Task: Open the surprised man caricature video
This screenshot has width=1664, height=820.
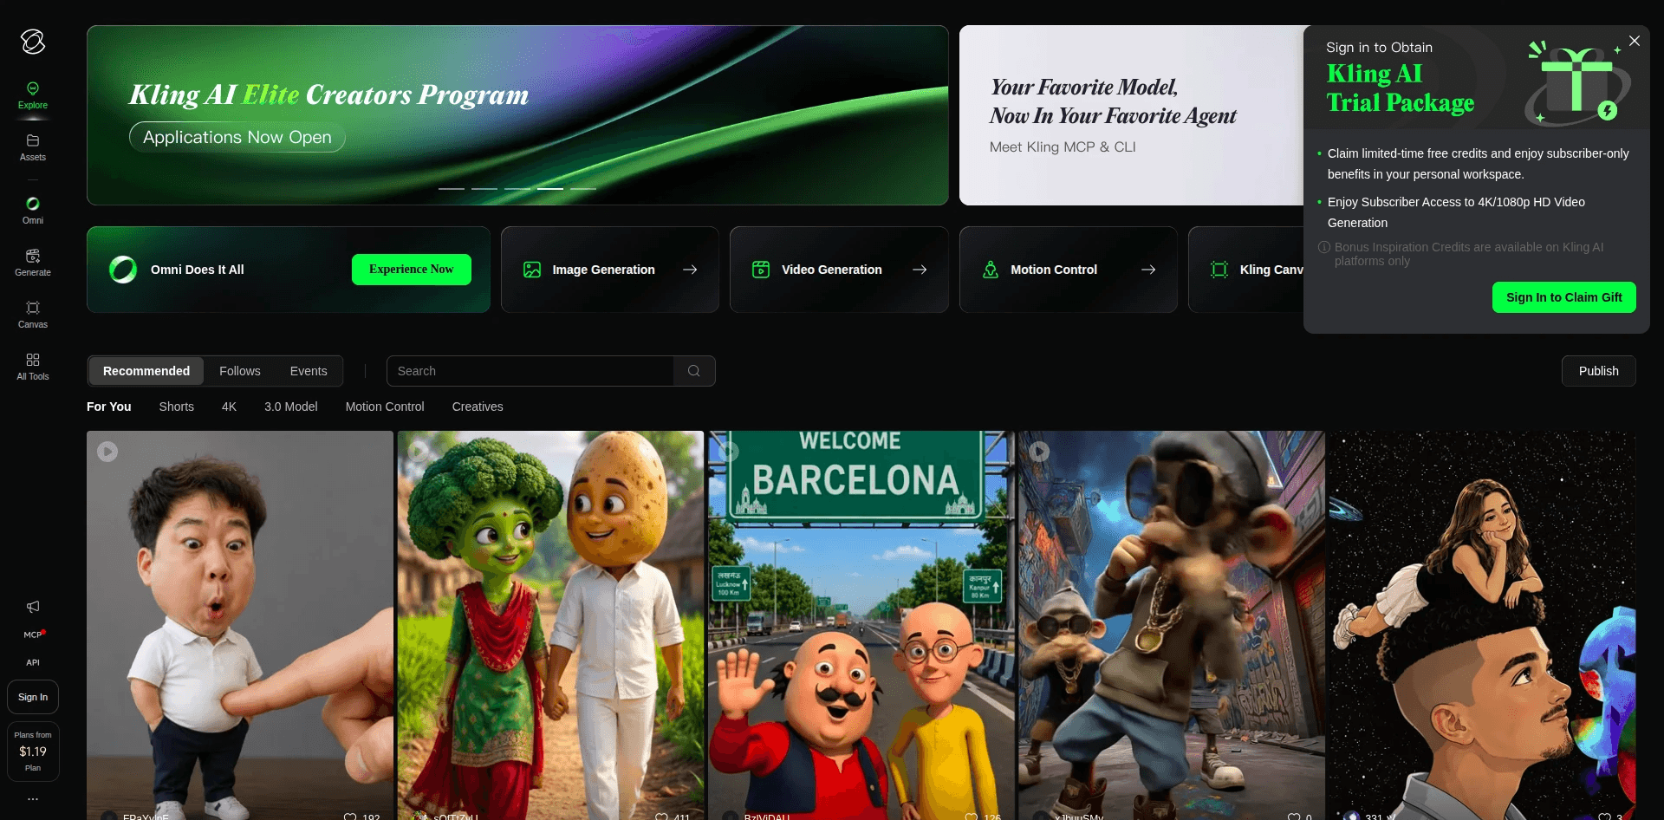Action: (x=240, y=625)
